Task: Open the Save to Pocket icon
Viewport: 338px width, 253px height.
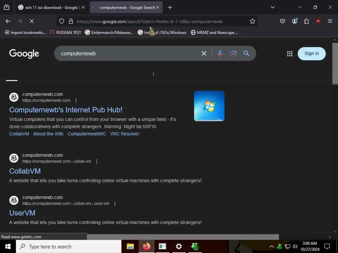Action: [x=283, y=21]
